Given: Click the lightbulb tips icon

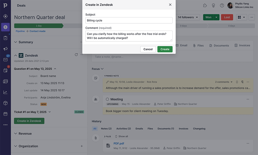Looking at the screenshot, I should pos(213,5).
